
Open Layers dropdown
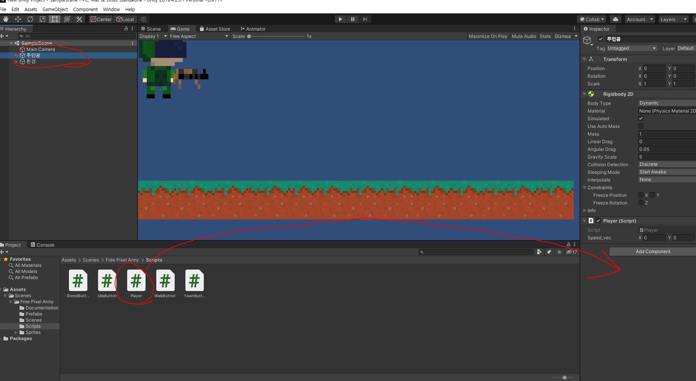673,19
